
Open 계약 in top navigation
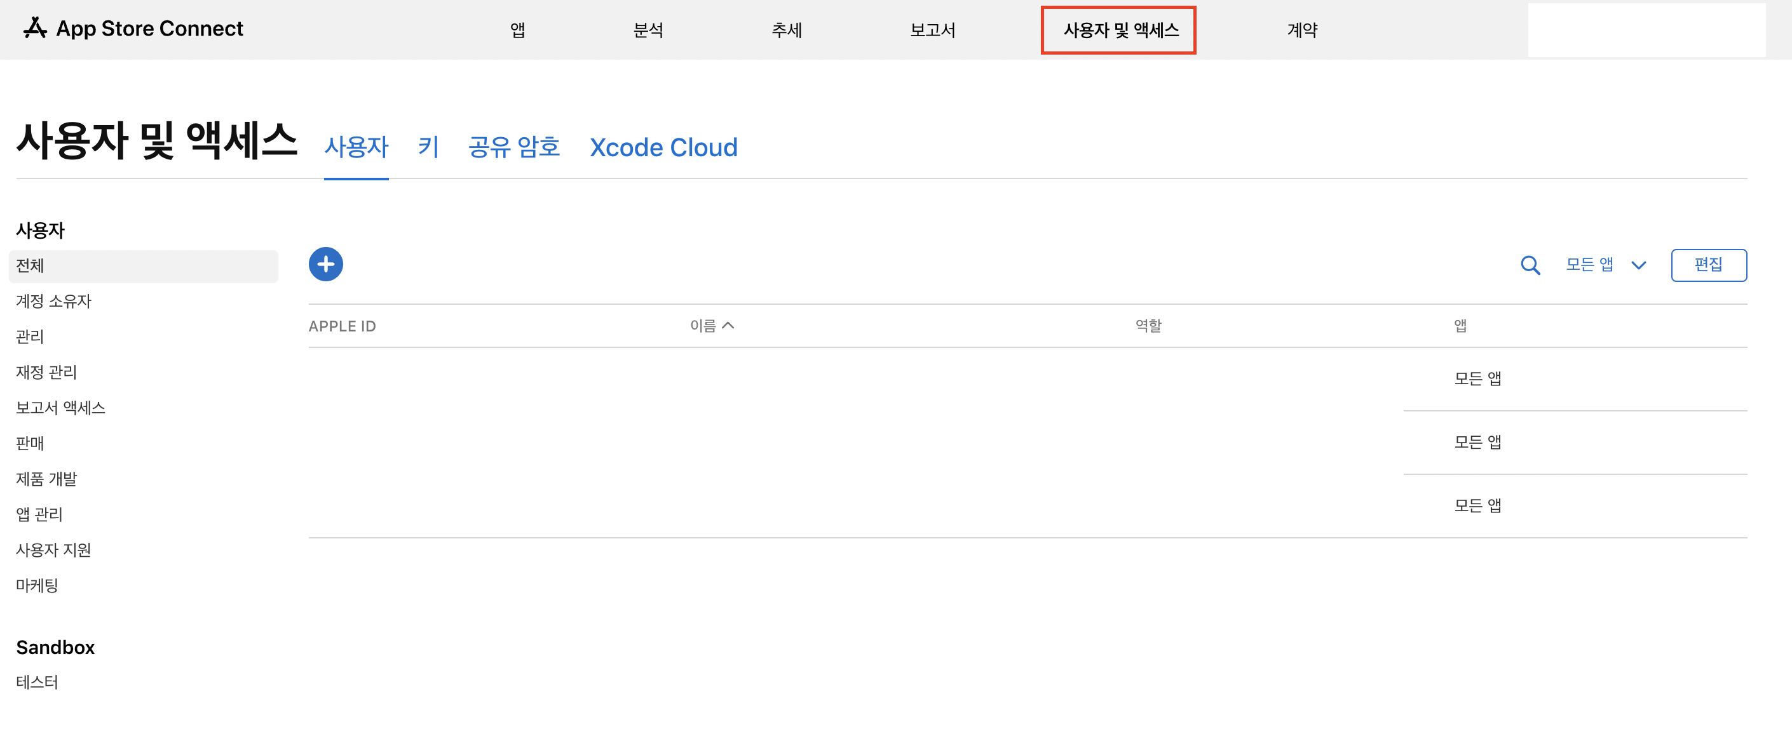[1301, 30]
